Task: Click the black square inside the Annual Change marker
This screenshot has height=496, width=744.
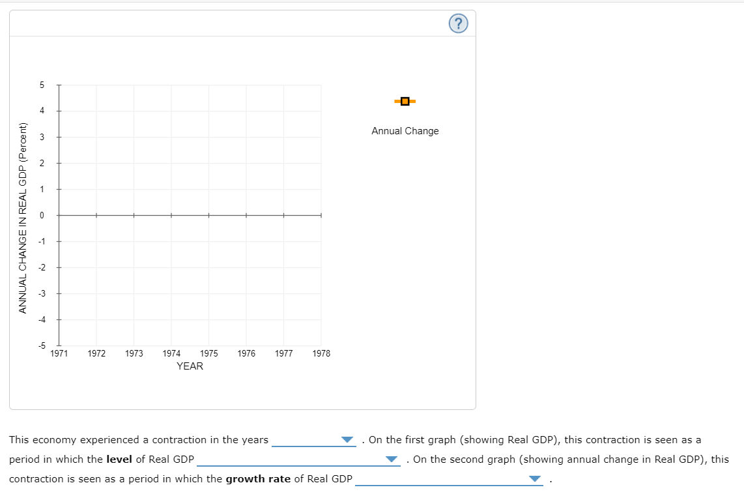Action: click(405, 101)
